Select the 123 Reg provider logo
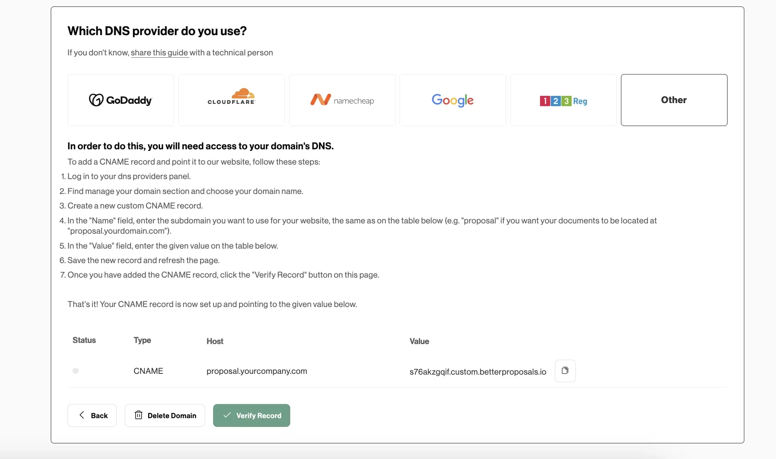This screenshot has height=459, width=776. pos(563,100)
